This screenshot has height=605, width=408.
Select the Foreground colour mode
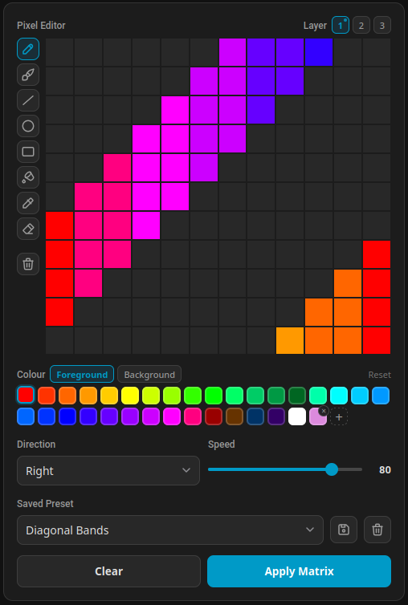pos(82,374)
